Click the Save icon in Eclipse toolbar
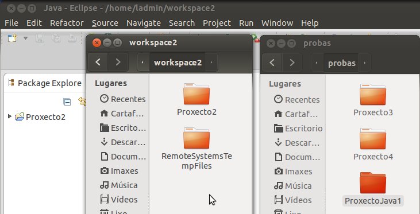The image size is (420, 214). pos(40,38)
